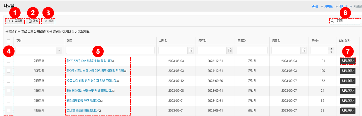Open the 등록일 filter calendar icon
This screenshot has width=362, height=116.
(x=303, y=50)
